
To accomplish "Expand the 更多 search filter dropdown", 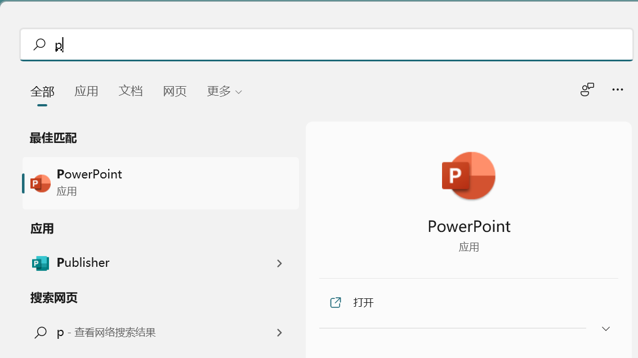I will pos(224,91).
